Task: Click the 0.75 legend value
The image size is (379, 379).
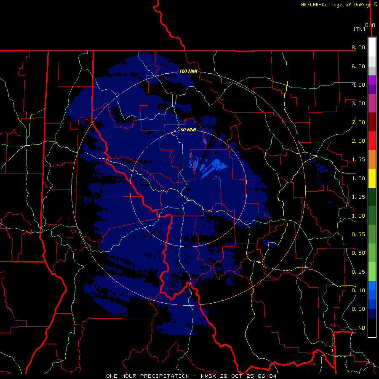Action: click(x=358, y=235)
